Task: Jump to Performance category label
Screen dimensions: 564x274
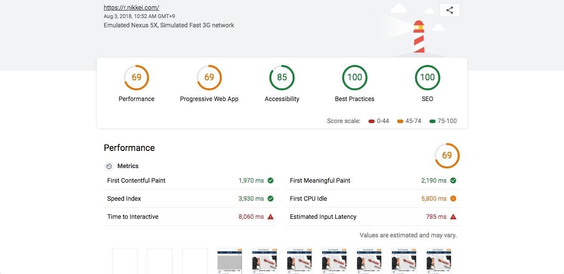Action: [136, 99]
